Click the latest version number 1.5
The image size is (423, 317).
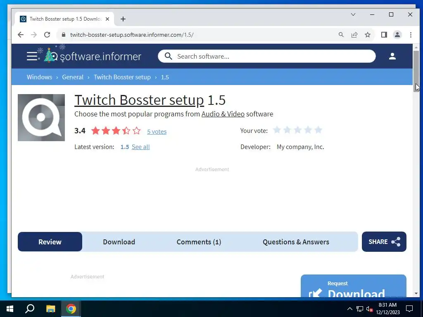125,147
